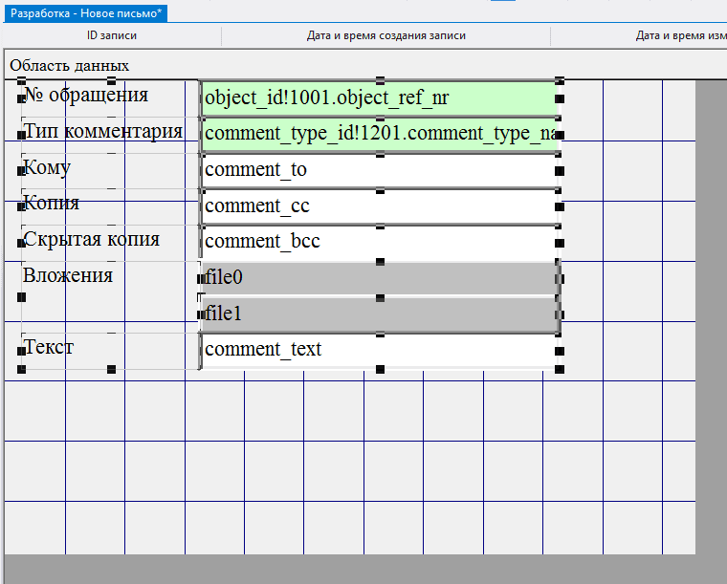The image size is (727, 584).
Task: Switch to the Разработка - Новое письмо tab
Action: [86, 11]
